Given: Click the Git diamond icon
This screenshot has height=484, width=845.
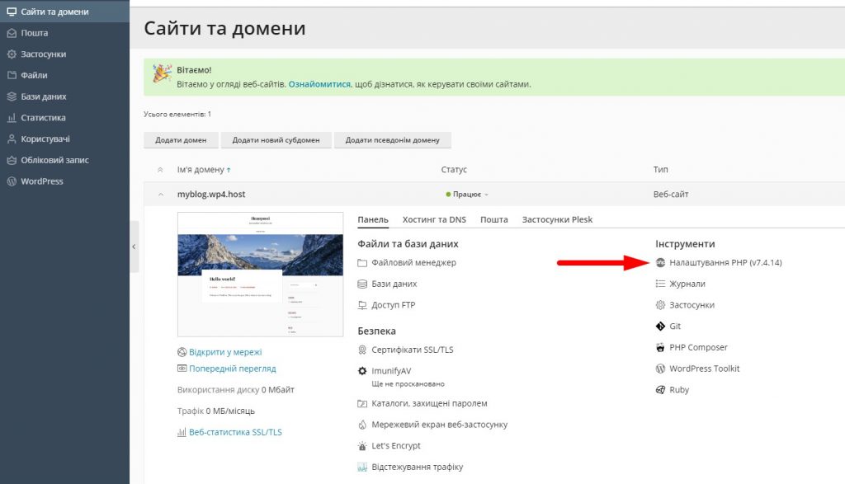Looking at the screenshot, I should (660, 327).
